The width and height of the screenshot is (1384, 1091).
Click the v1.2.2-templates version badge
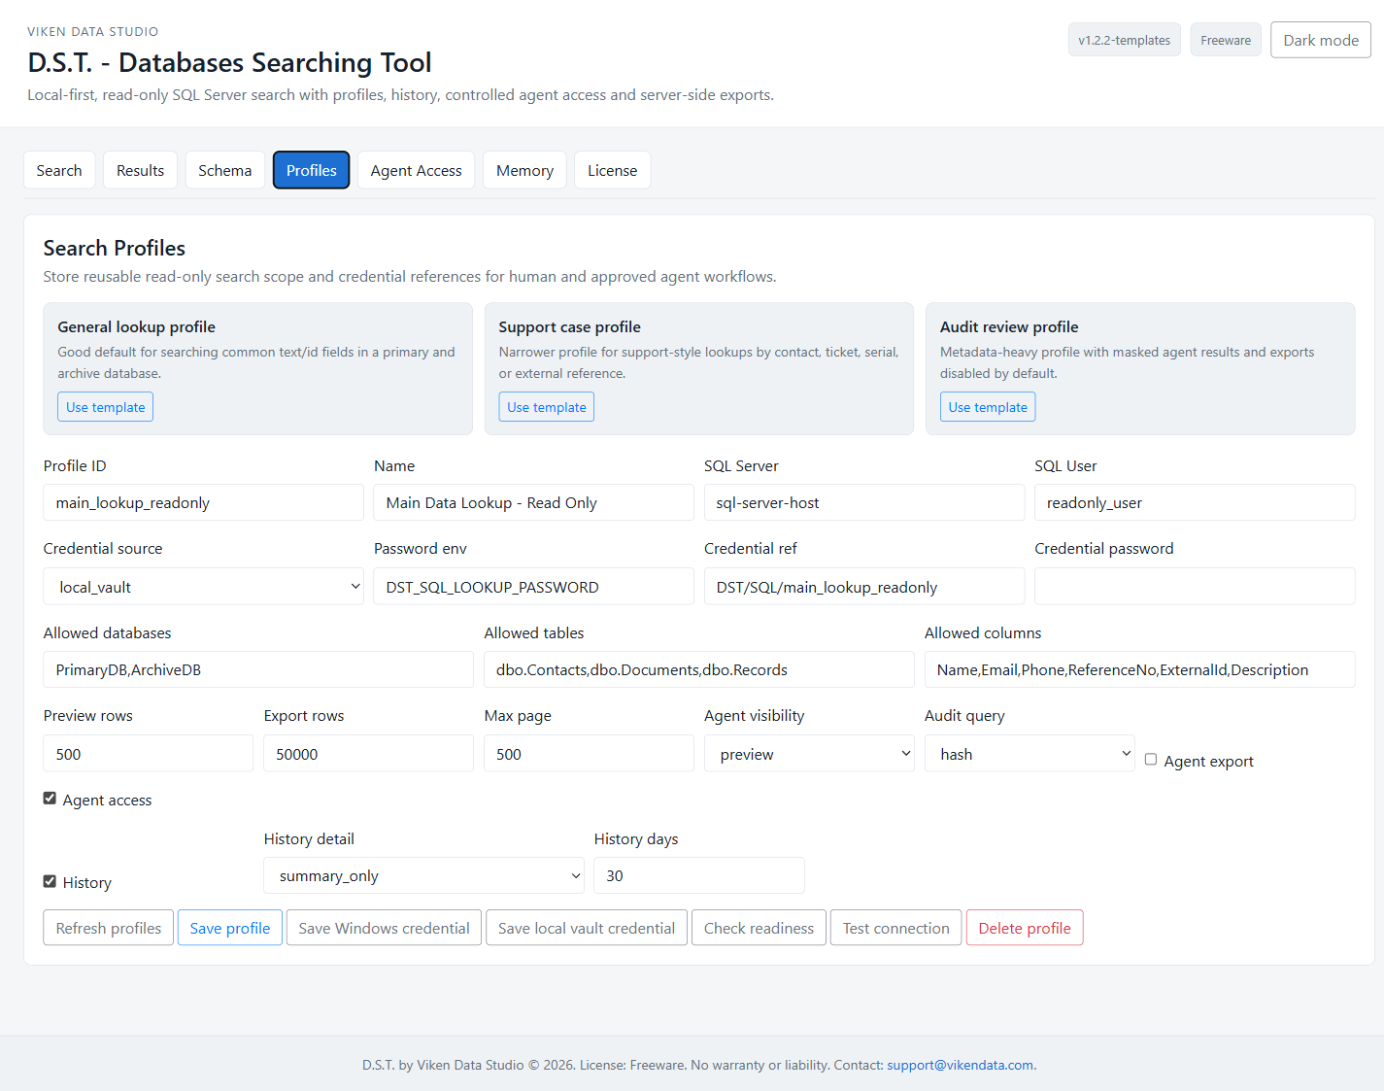[x=1125, y=40]
